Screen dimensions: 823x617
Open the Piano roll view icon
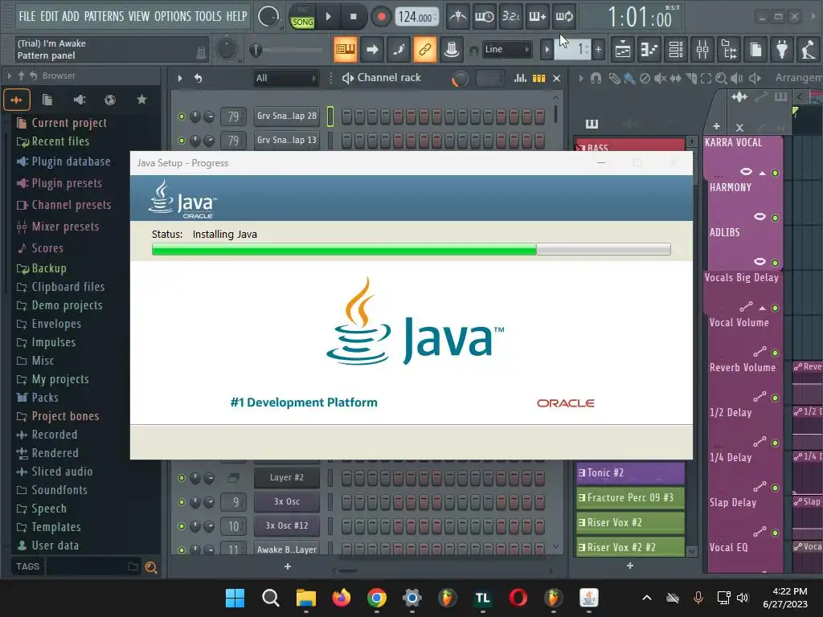tap(649, 50)
